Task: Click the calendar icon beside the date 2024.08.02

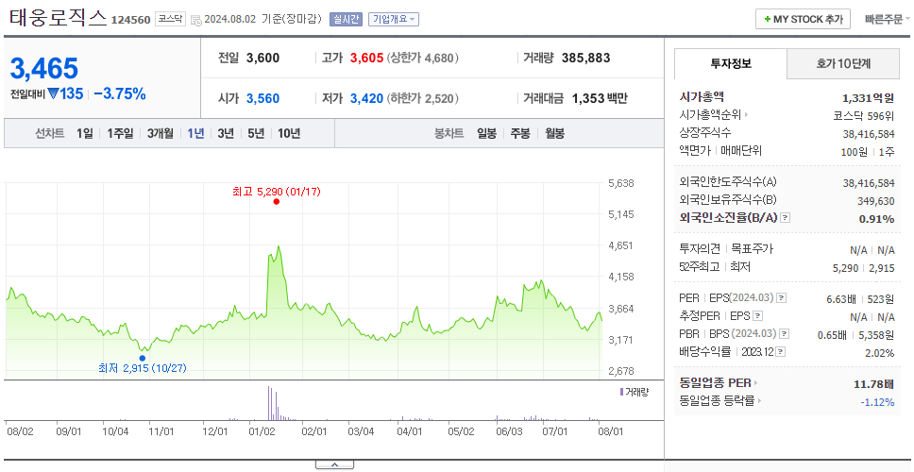Action: tap(195, 19)
